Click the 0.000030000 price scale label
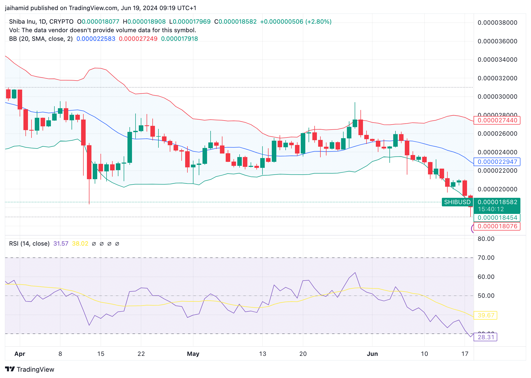 (x=497, y=97)
